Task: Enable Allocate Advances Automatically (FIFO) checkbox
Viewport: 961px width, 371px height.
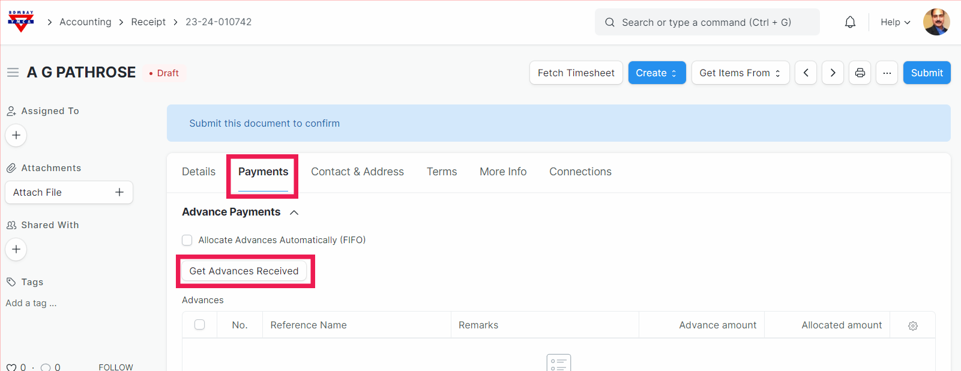Action: [187, 240]
